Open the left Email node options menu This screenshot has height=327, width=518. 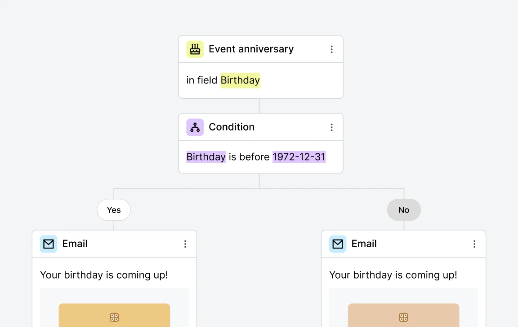coord(185,244)
